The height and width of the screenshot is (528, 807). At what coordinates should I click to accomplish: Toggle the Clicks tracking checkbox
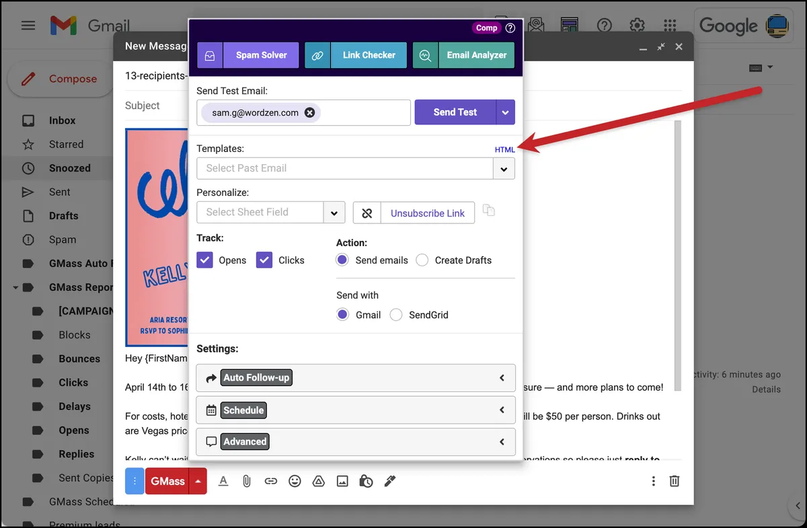264,260
